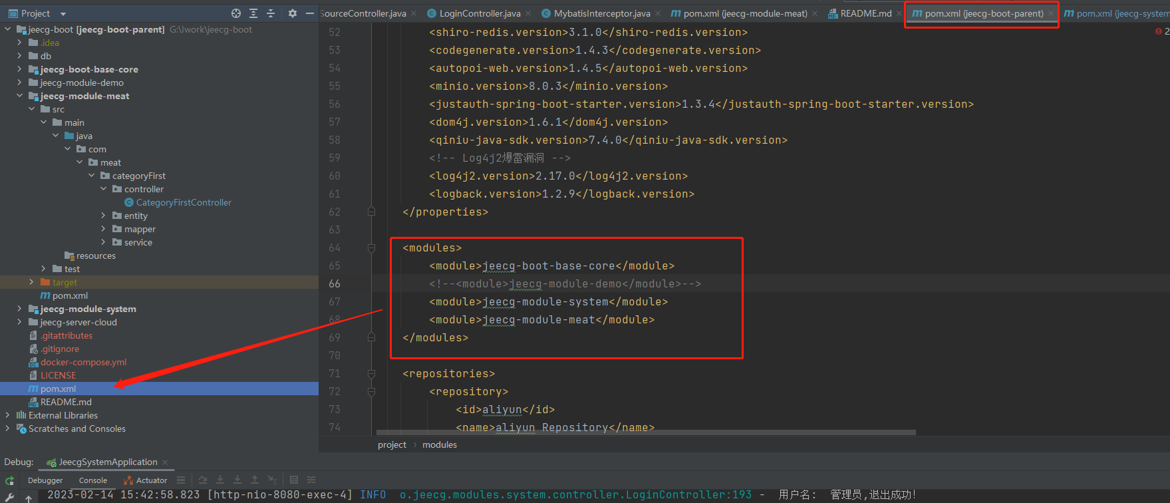Click the Step Out debug icon
The image size is (1170, 503).
[x=255, y=480]
